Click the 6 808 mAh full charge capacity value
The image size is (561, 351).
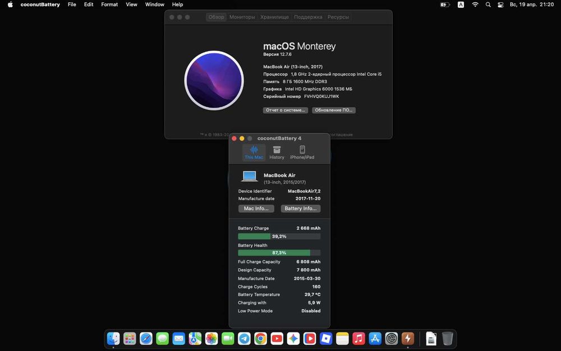click(308, 262)
